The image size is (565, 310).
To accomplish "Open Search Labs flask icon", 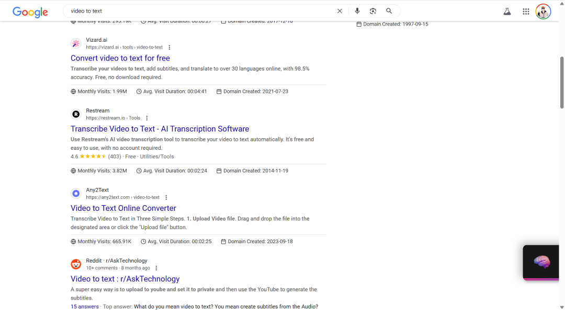I will coord(507,11).
